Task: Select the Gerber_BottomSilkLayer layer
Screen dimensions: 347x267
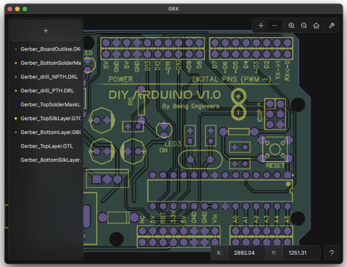Action: coord(46,160)
